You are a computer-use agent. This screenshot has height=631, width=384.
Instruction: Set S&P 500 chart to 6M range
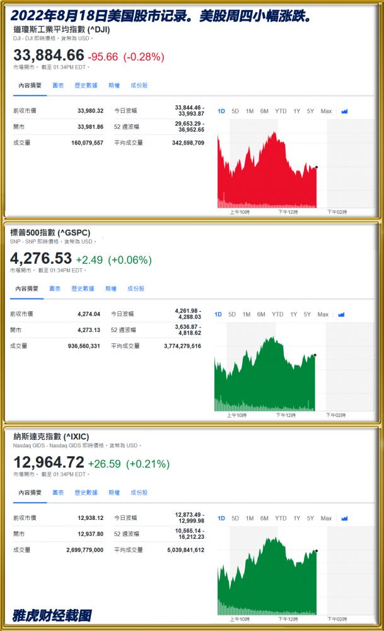pos(261,314)
